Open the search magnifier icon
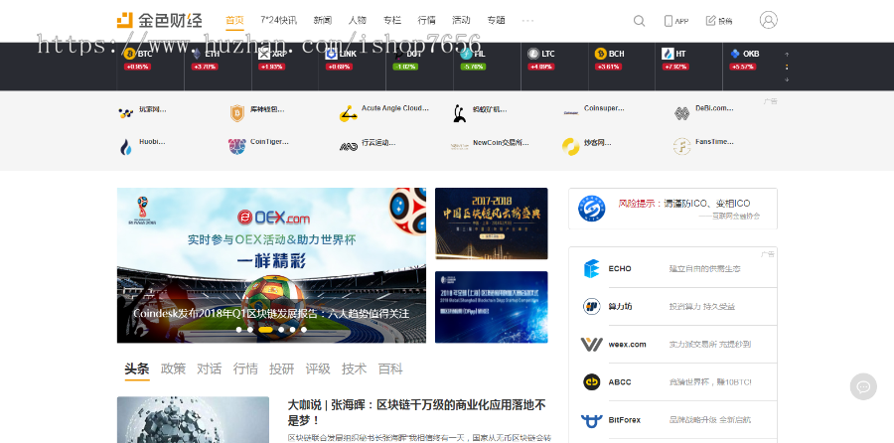894x443 pixels. 639,21
